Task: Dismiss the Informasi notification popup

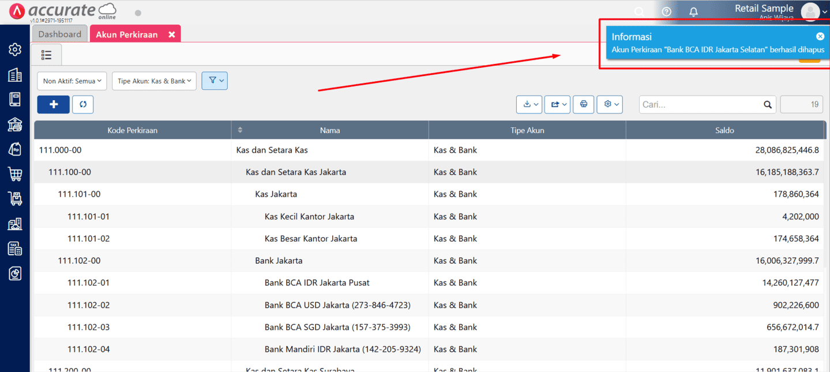Action: coord(820,36)
